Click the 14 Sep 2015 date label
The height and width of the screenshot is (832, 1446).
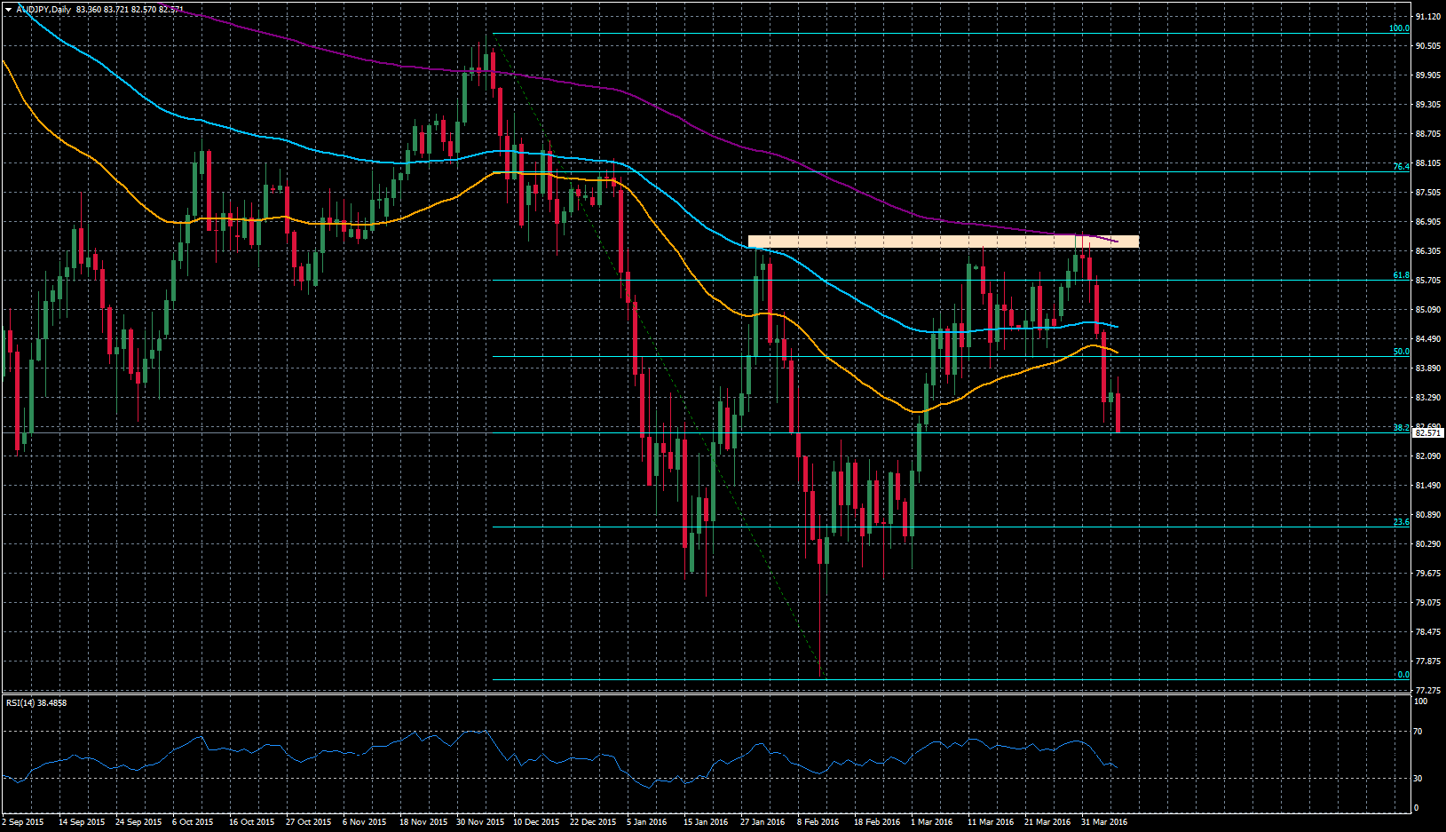(82, 822)
